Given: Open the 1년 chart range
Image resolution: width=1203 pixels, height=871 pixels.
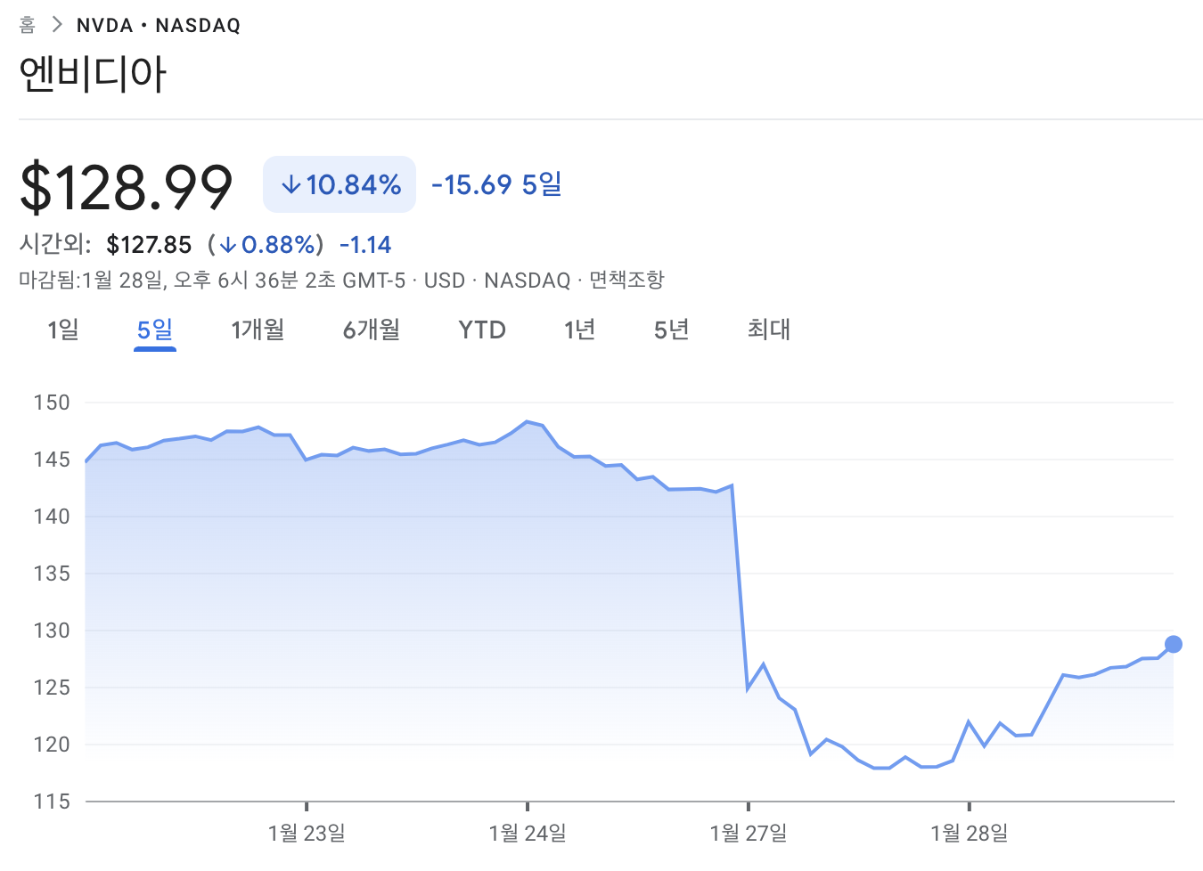Looking at the screenshot, I should (579, 330).
